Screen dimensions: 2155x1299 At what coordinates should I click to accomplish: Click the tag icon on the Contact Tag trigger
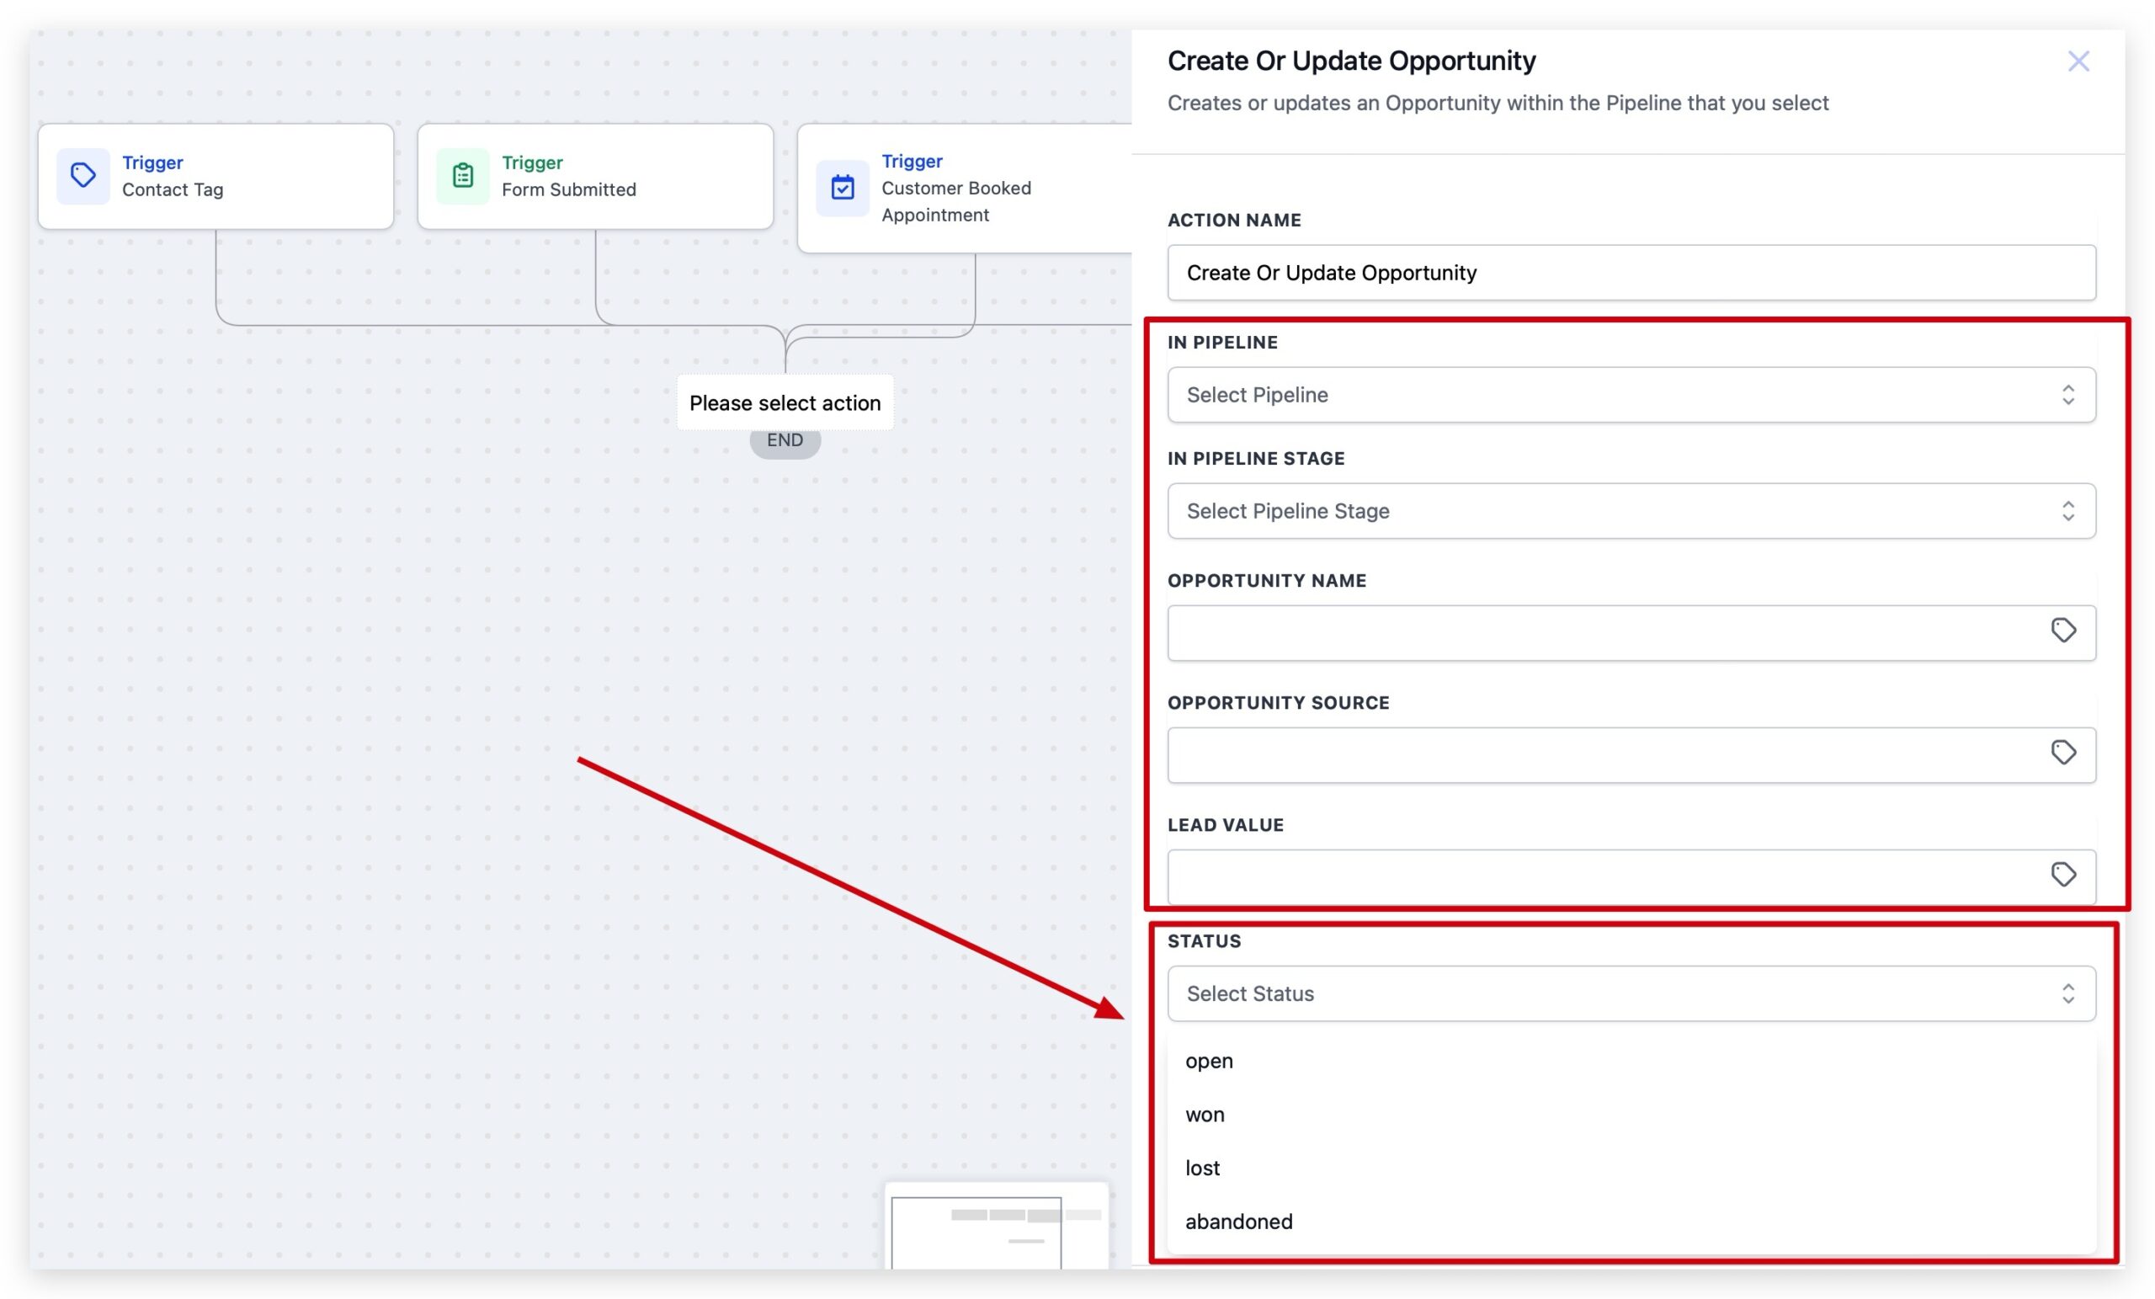pos(83,176)
